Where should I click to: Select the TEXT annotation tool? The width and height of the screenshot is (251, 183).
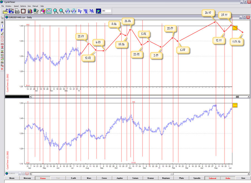(2, 47)
